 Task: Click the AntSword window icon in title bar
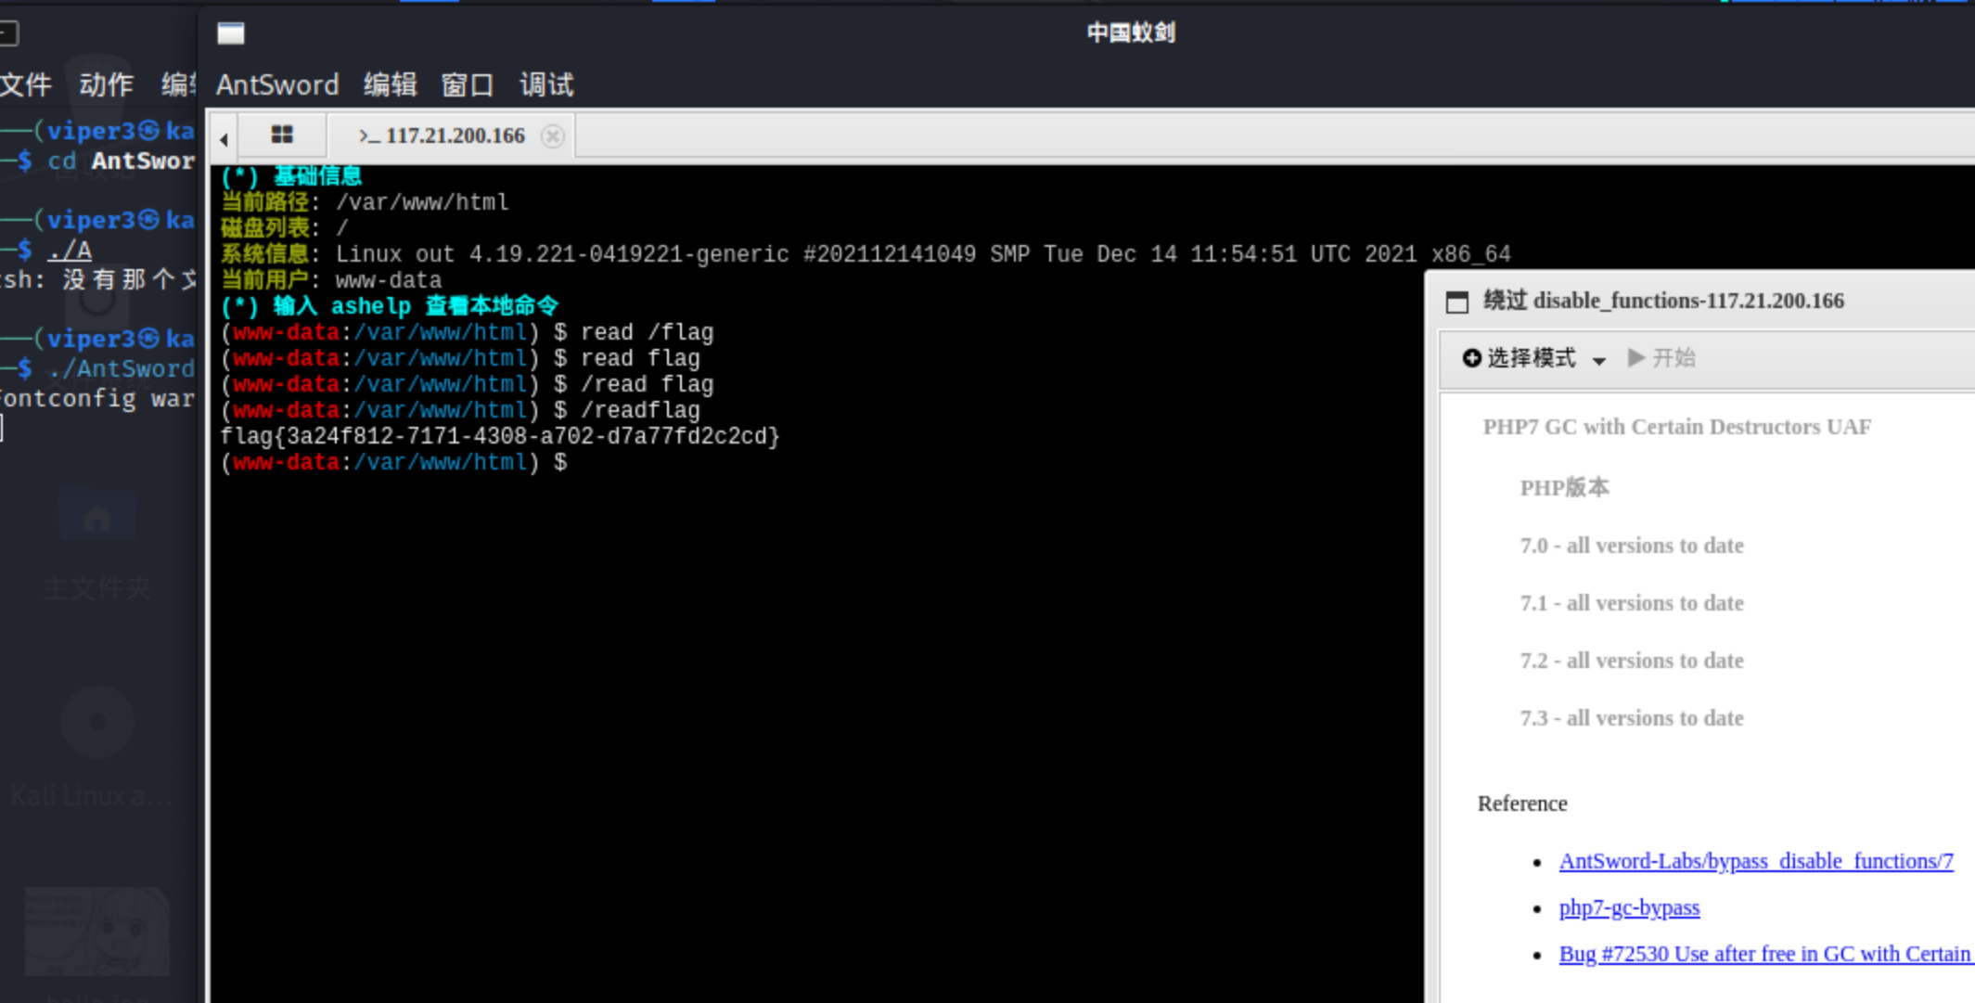(231, 33)
